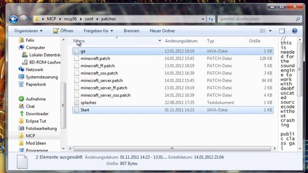Sort by the Größe column header

(255, 41)
